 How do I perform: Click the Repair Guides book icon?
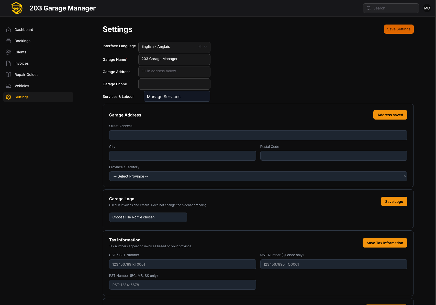coord(8,75)
